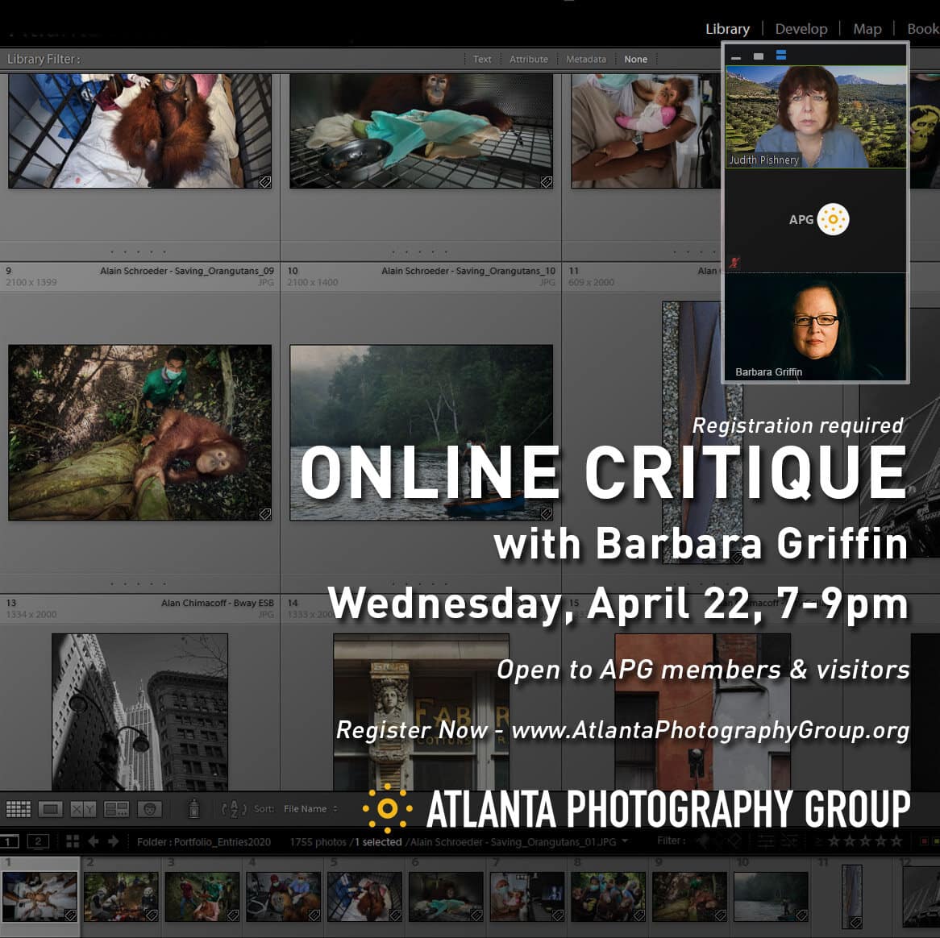This screenshot has height=938, width=940.
Task: Toggle the A-Z sort direction icon
Action: click(232, 809)
